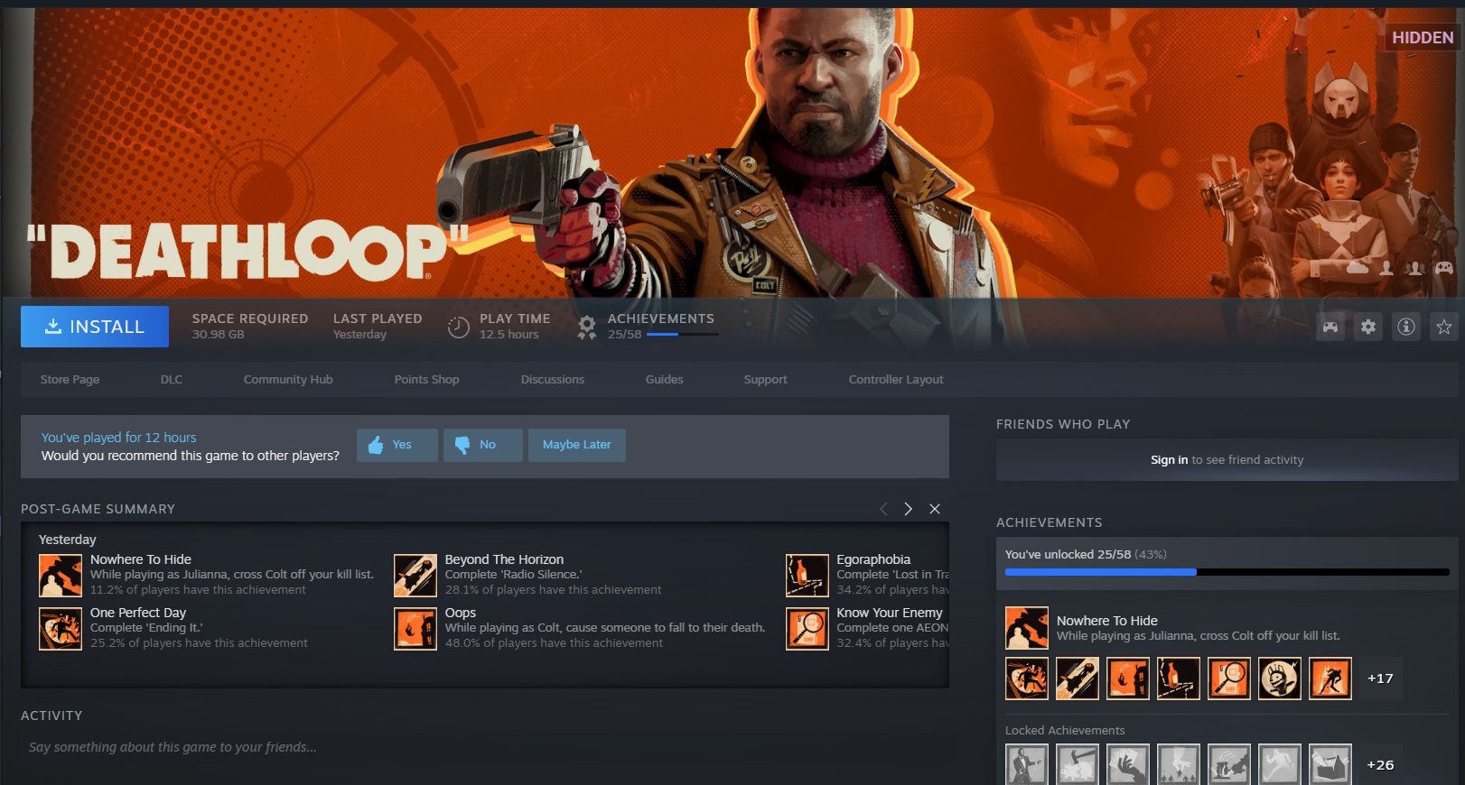Screen dimensions: 1465x785
Task: Click the 'Last Played Yesterday' text
Action: coord(378,327)
